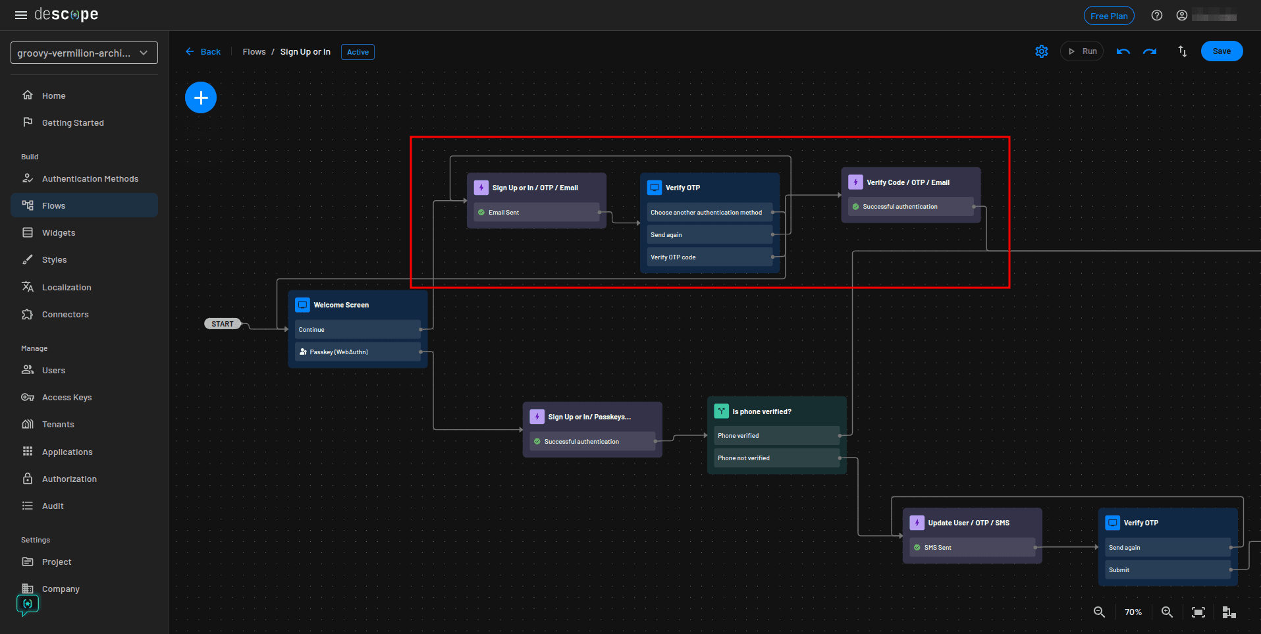
Task: Open the import/export arrows icon
Action: [1182, 51]
